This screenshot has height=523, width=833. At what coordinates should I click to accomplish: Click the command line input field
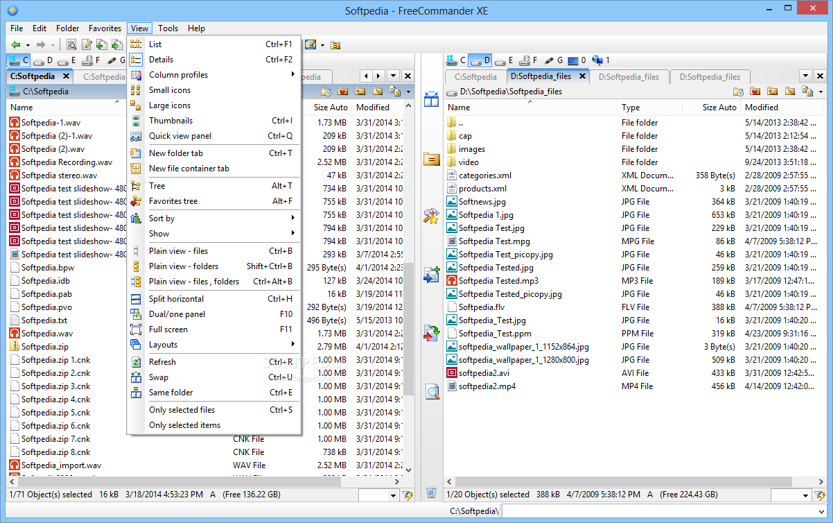[665, 512]
